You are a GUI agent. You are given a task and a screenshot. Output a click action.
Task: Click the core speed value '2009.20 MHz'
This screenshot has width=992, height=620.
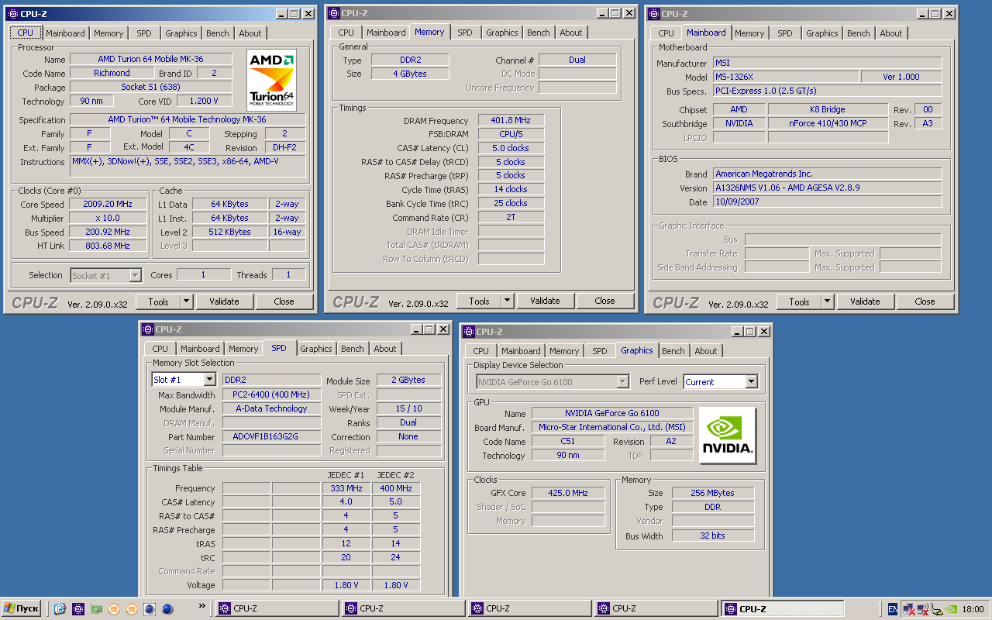107,204
